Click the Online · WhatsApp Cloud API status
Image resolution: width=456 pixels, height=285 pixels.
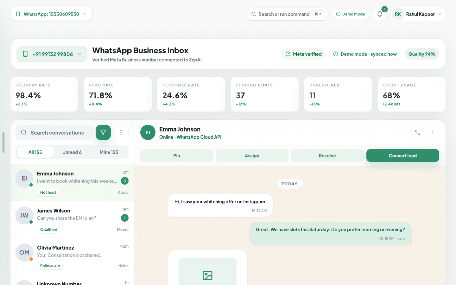coord(190,137)
